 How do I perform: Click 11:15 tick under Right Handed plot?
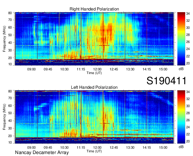click(x=81, y=69)
